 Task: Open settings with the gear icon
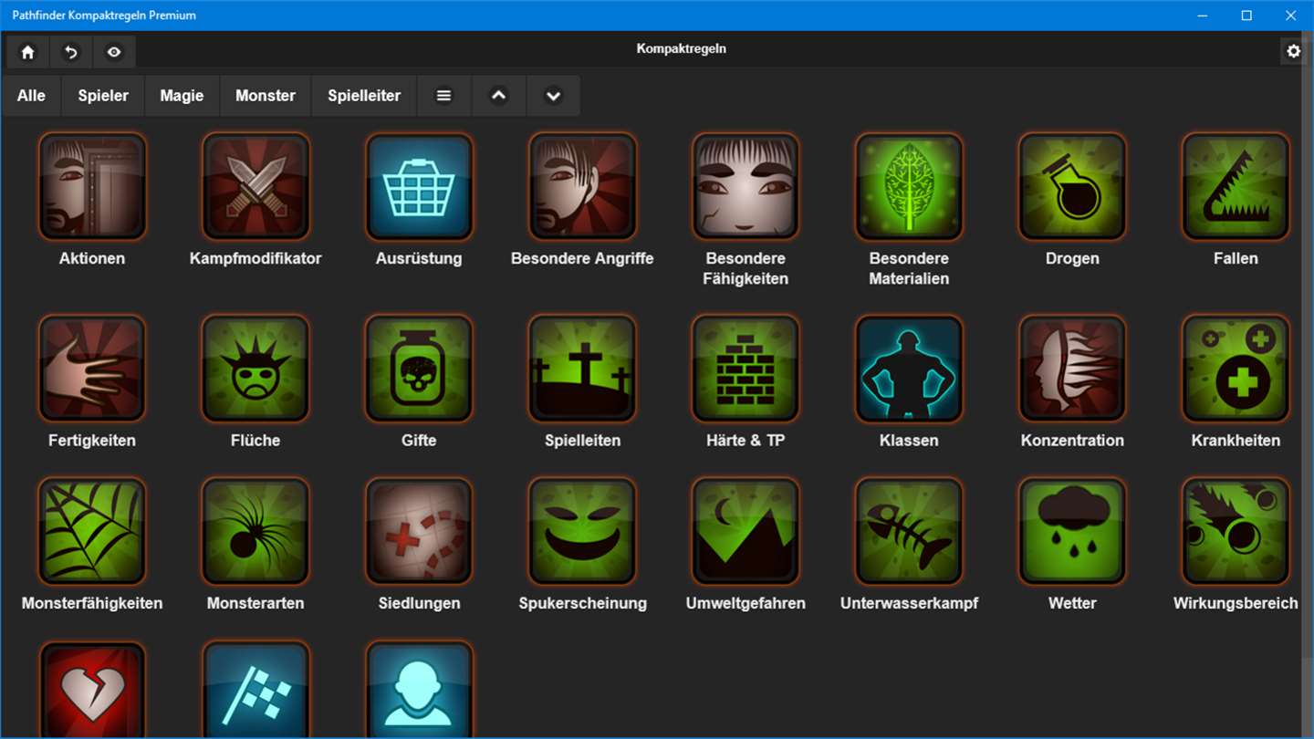pos(1293,51)
